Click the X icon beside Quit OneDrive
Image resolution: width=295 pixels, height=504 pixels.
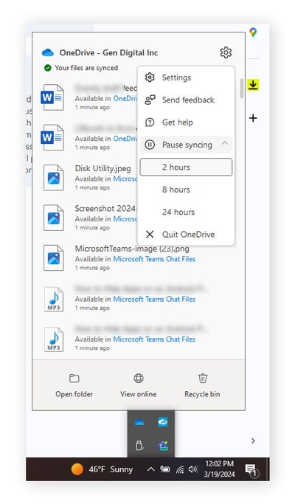point(150,235)
